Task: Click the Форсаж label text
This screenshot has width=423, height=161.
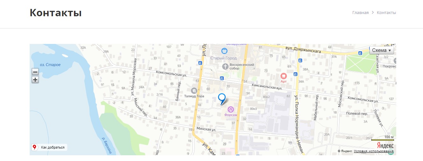Action: pyautogui.click(x=231, y=115)
